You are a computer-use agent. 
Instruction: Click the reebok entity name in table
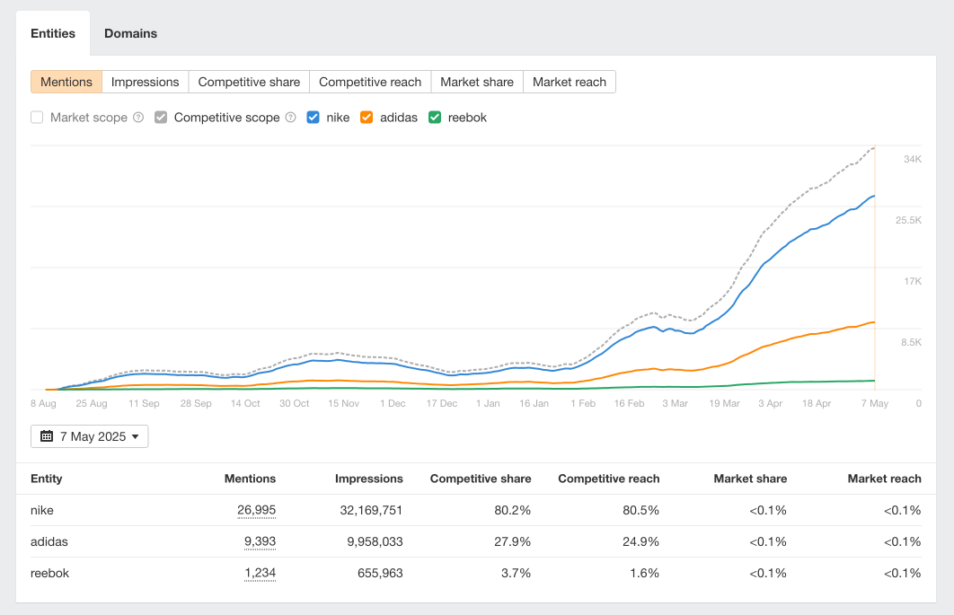(50, 574)
